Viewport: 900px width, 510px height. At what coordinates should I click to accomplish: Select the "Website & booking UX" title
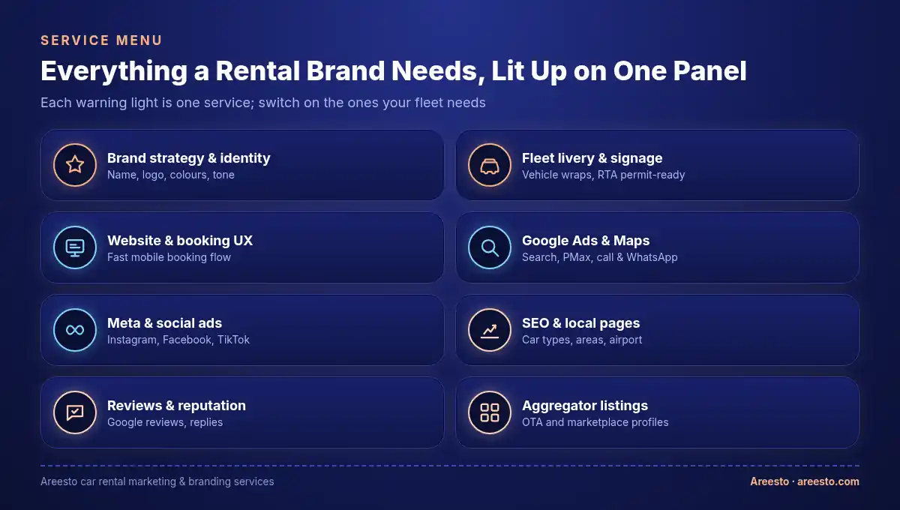180,241
